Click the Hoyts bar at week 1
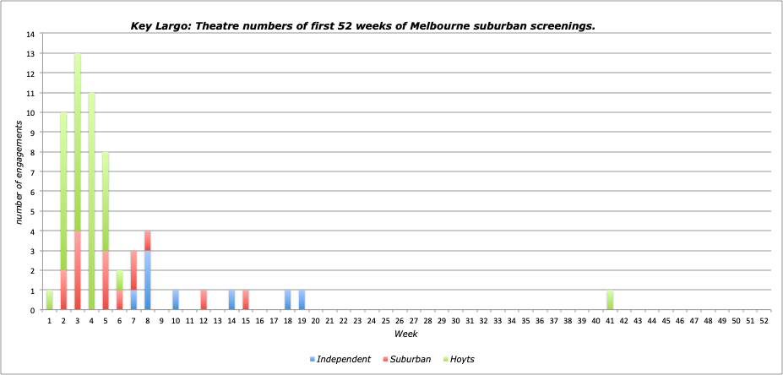This screenshot has width=783, height=375. coord(50,300)
